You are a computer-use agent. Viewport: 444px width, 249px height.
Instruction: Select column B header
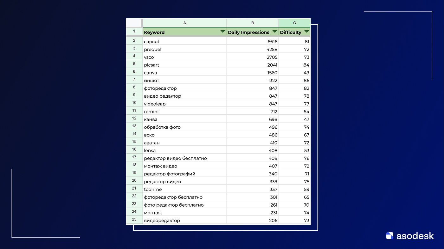[x=253, y=23]
